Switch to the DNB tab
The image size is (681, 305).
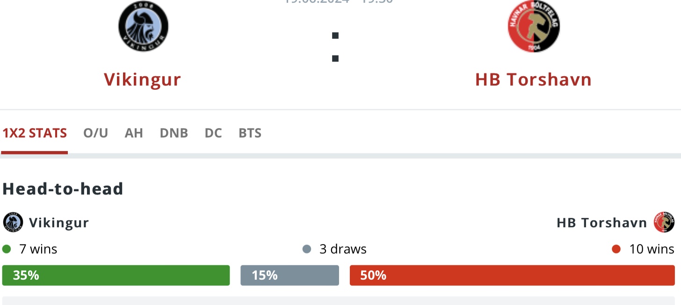coord(174,133)
